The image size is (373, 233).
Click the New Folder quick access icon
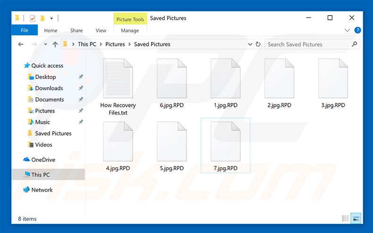coord(42,18)
